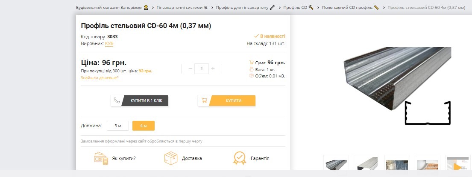Click На складі: 131 шт. text
The height and width of the screenshot is (177, 472).
click(x=266, y=43)
